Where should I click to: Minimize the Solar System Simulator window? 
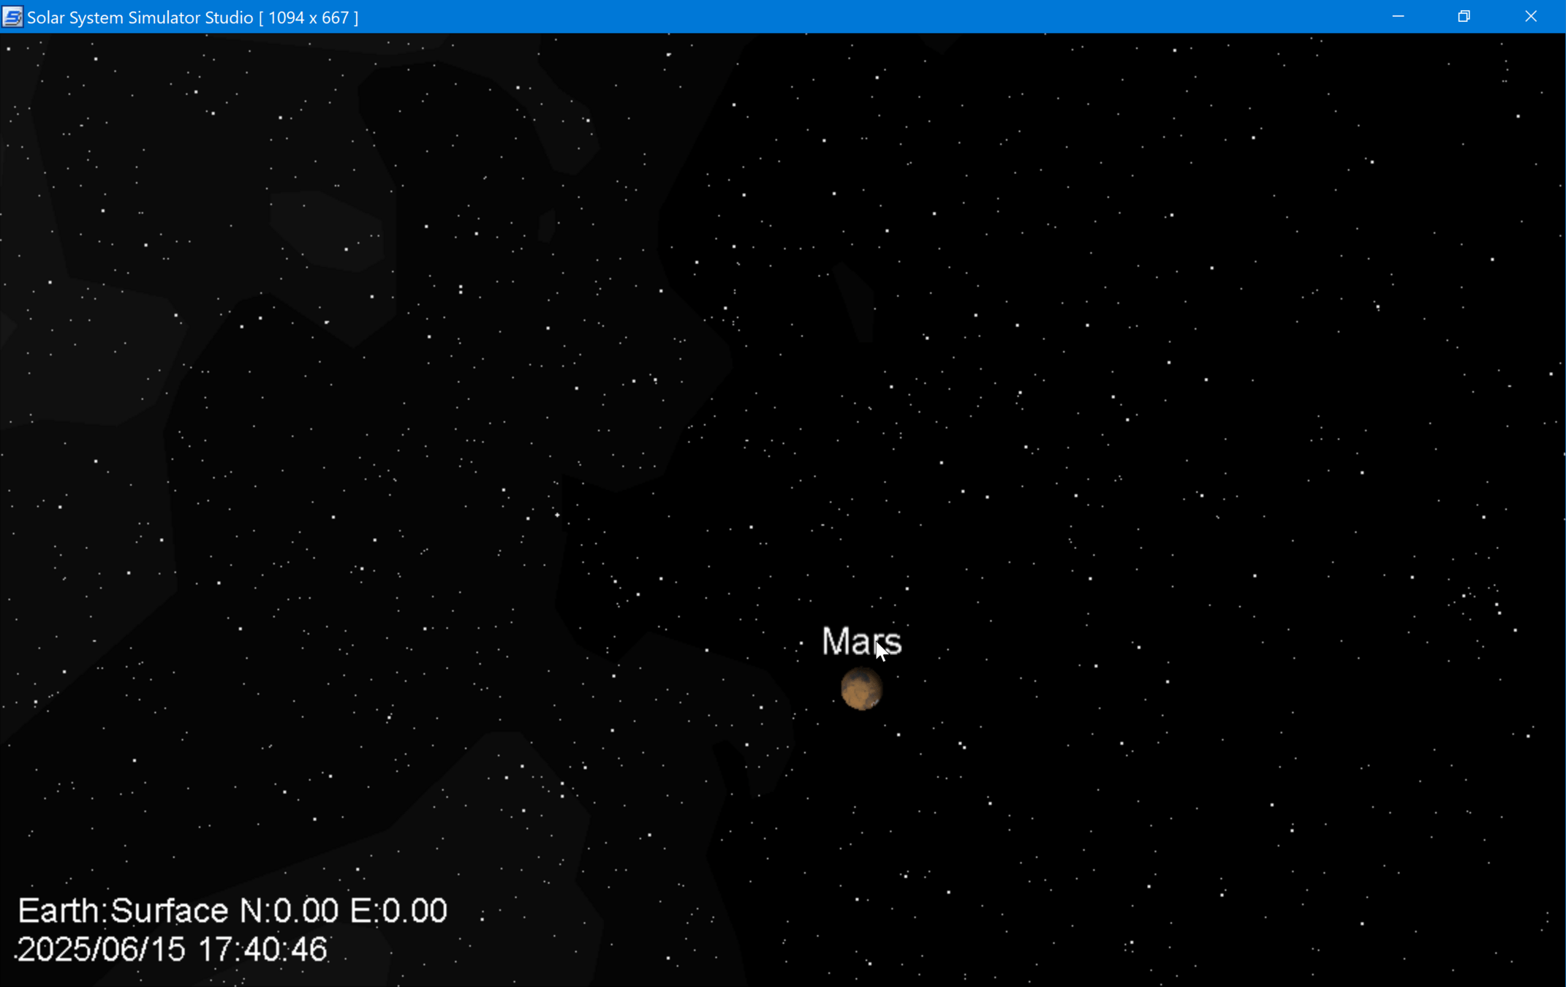pyautogui.click(x=1398, y=17)
